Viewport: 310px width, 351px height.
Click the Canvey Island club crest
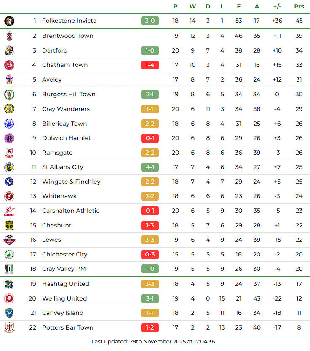pos(9,313)
